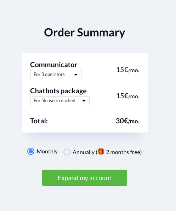The image size is (176, 211).
Task: Choose Annually (2 months free) label
Action: click(107, 152)
